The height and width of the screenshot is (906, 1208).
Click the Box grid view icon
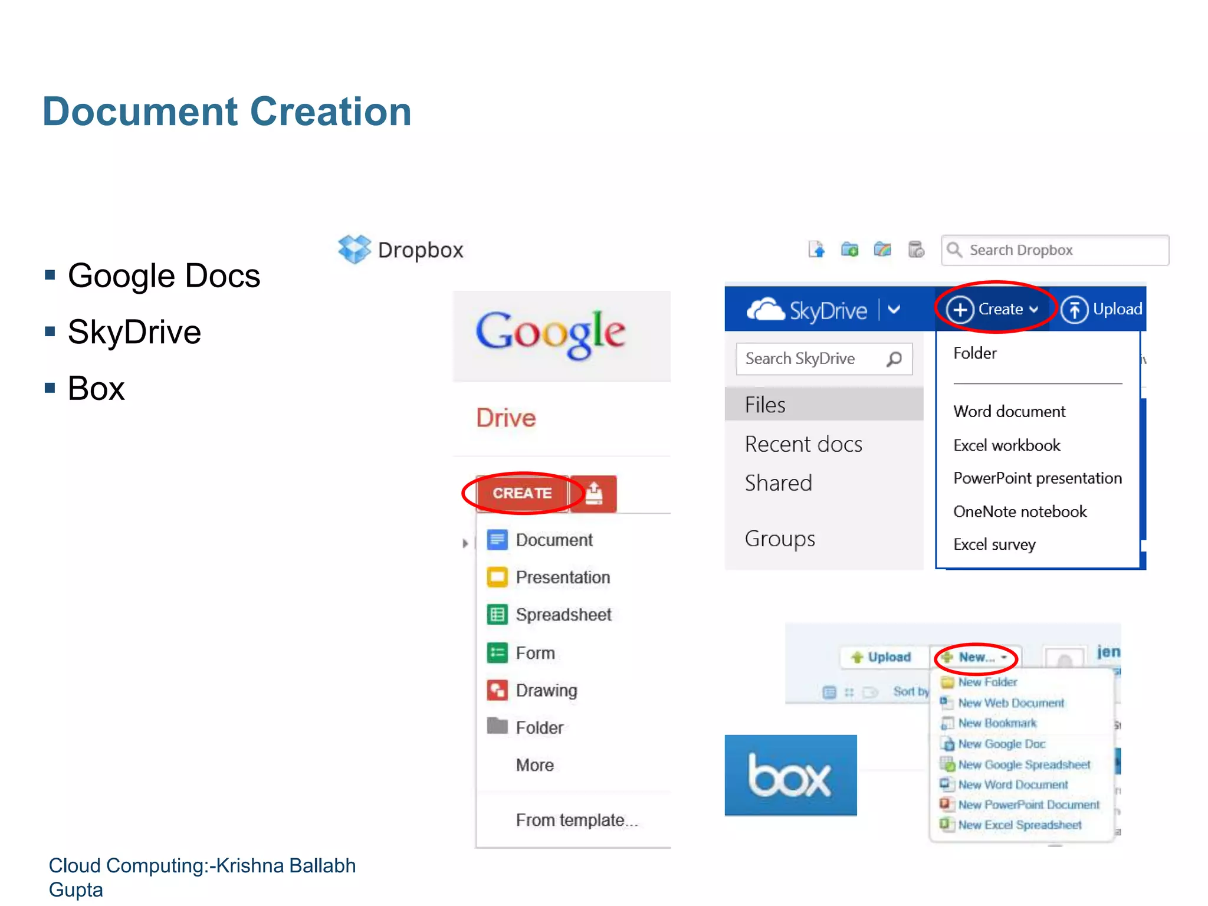849,692
